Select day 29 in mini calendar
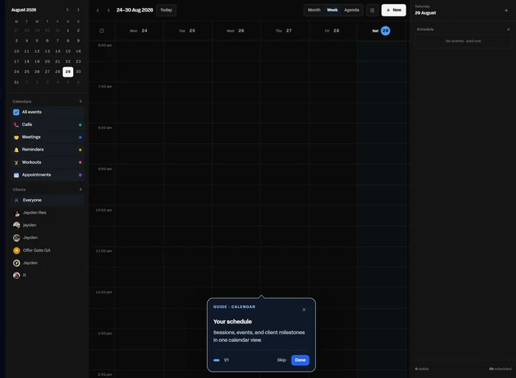The image size is (516, 378). click(68, 72)
